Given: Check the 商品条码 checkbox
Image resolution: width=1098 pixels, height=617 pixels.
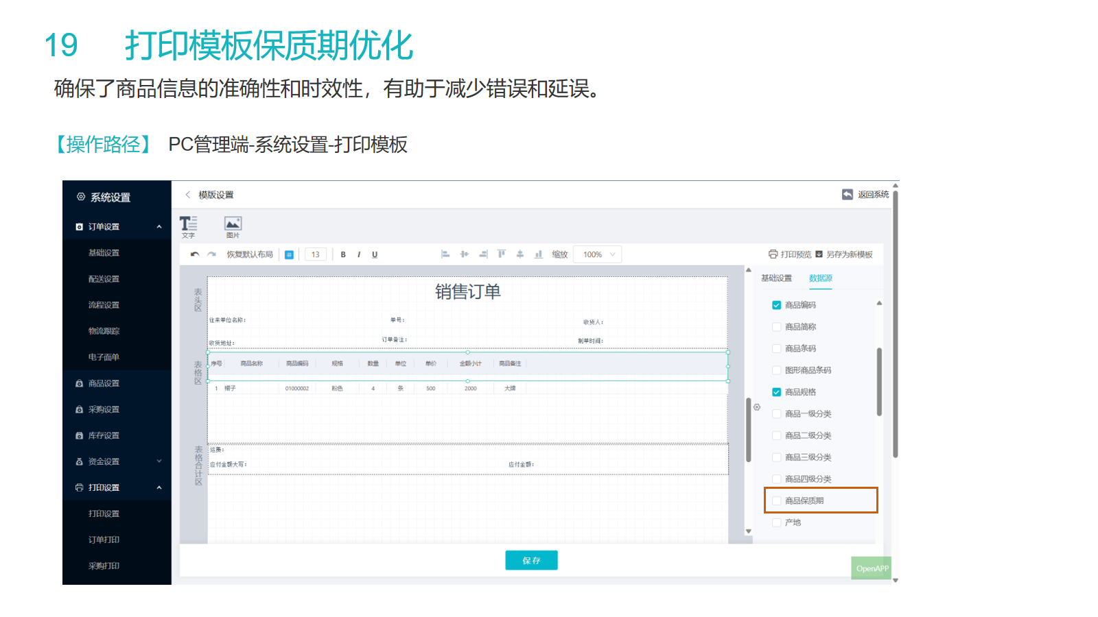Looking at the screenshot, I should 777,349.
